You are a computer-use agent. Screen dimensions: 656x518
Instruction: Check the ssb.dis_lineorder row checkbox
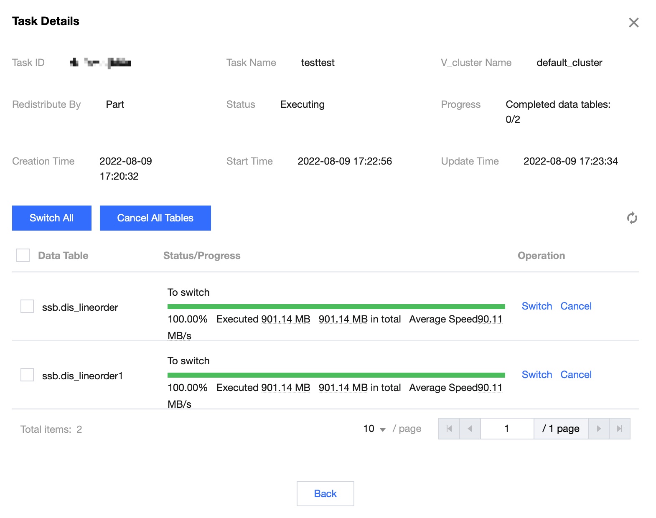pos(27,306)
